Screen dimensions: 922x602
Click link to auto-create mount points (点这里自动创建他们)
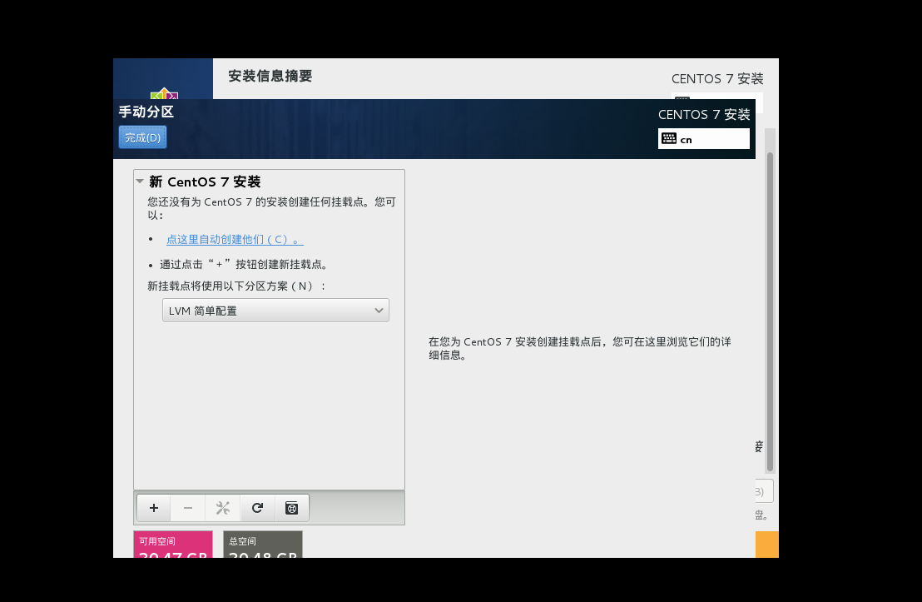pyautogui.click(x=235, y=240)
